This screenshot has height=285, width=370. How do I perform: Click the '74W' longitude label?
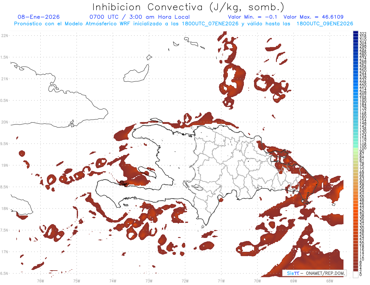[x=113, y=280]
